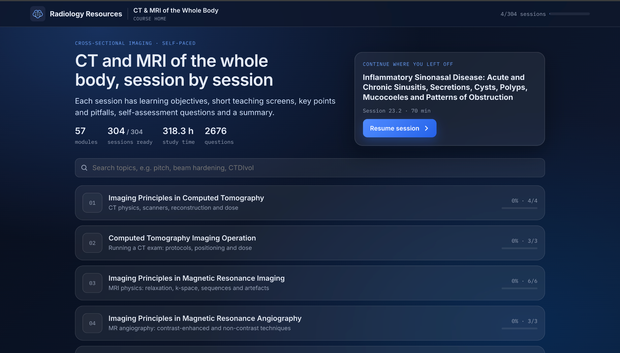Click 'Session 23.2 · 70 min' text

click(396, 111)
